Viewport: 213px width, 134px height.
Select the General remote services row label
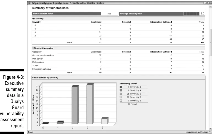43,55
